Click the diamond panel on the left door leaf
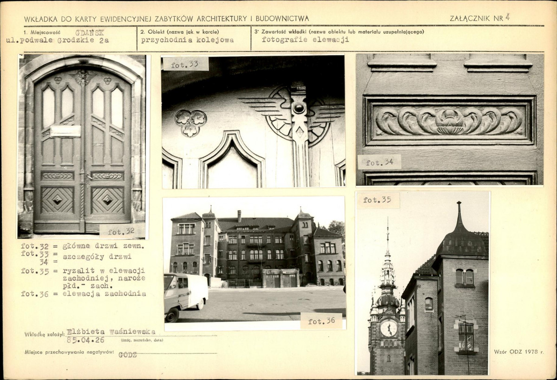Viewport: 557px width, 380px height. click(x=57, y=200)
